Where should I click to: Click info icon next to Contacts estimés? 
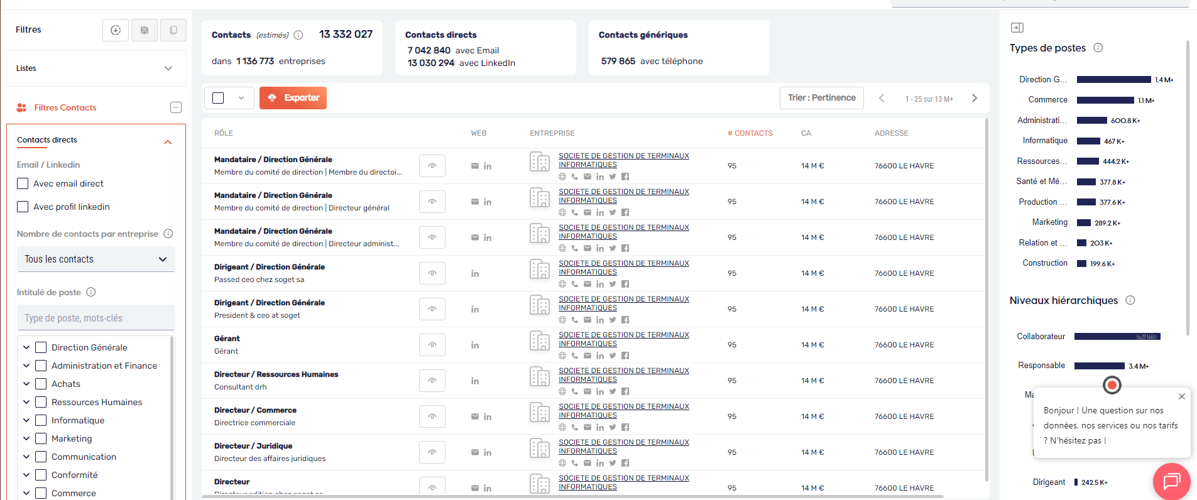point(298,35)
